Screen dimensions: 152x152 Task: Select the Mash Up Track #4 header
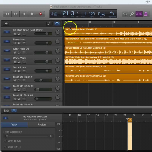(x=32, y=104)
